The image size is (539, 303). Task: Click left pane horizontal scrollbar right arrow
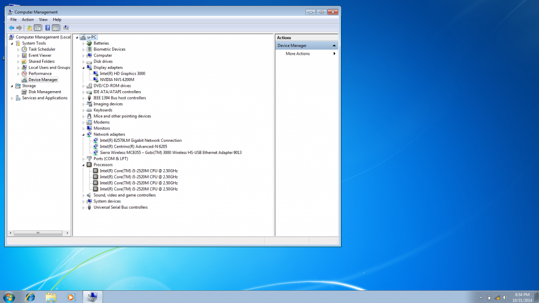(67, 233)
